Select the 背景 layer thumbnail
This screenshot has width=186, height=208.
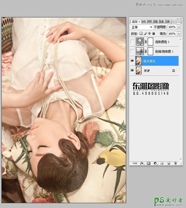(x=139, y=70)
